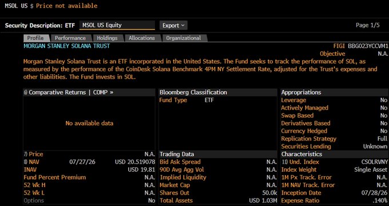Click the Characteristics section header
Screen dimensions: 389x206
coord(301,154)
